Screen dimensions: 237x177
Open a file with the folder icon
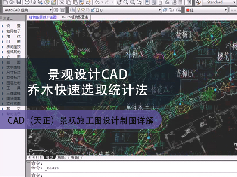[x=12, y=2]
